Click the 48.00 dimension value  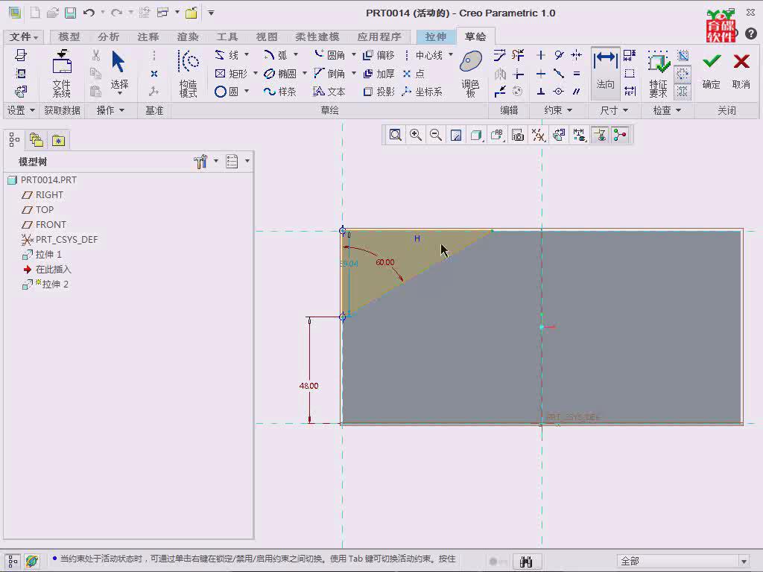point(309,386)
